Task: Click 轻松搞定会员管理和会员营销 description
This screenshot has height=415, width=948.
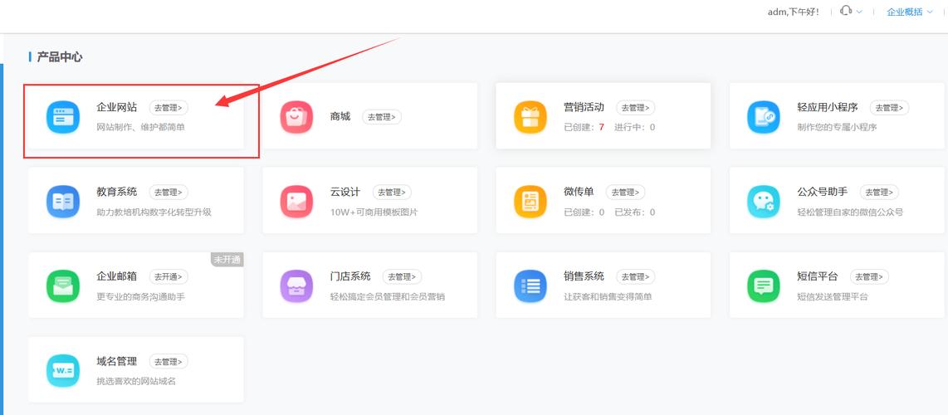Action: pyautogui.click(x=388, y=296)
